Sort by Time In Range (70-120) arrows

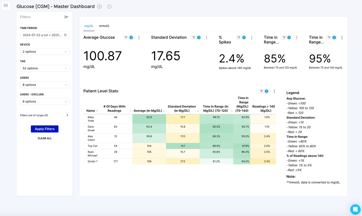pos(232,111)
